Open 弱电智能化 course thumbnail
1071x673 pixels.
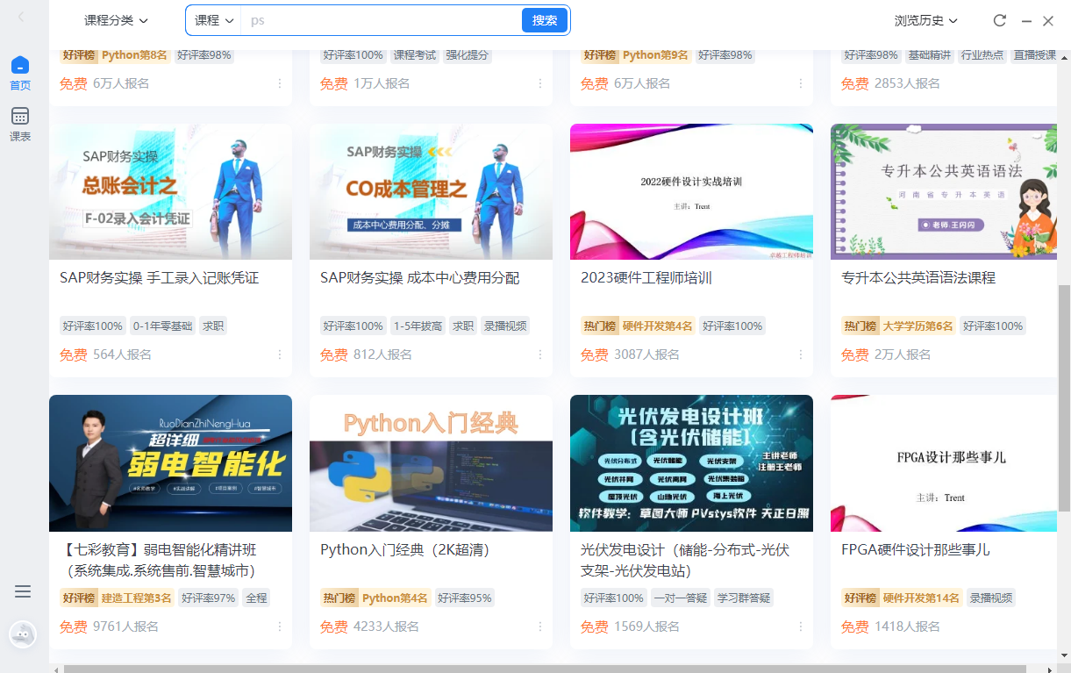point(170,463)
